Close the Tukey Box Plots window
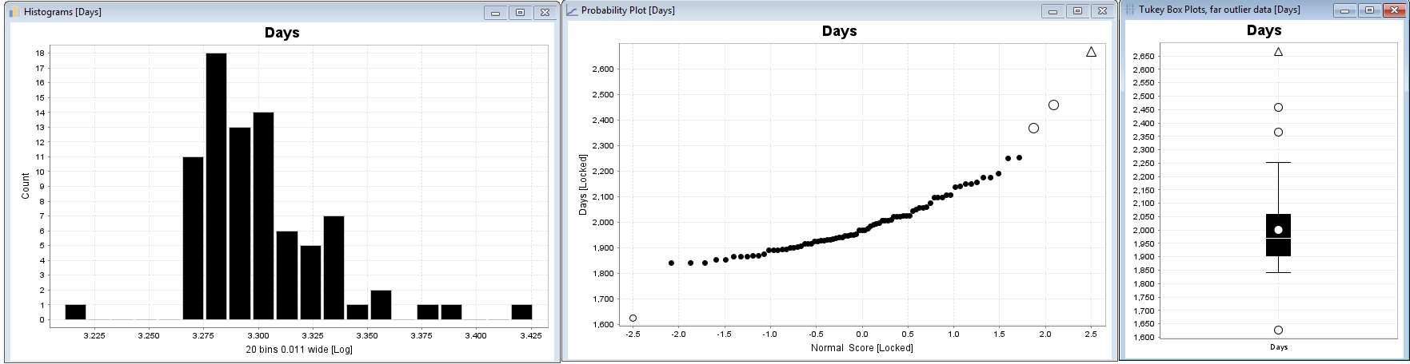 [1393, 10]
